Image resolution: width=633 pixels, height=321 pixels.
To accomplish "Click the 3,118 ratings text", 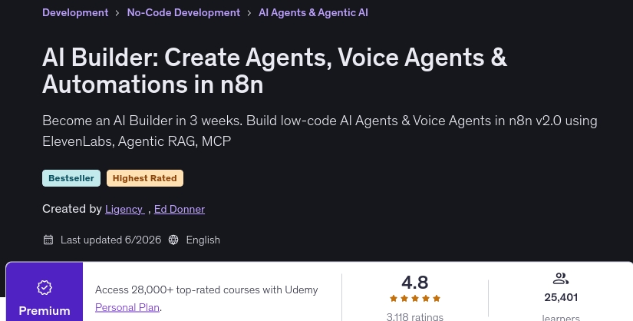I will coord(415,316).
